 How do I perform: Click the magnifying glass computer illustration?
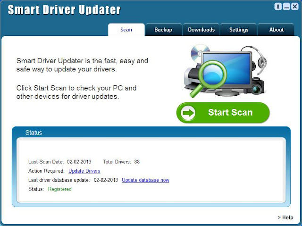tap(225, 71)
